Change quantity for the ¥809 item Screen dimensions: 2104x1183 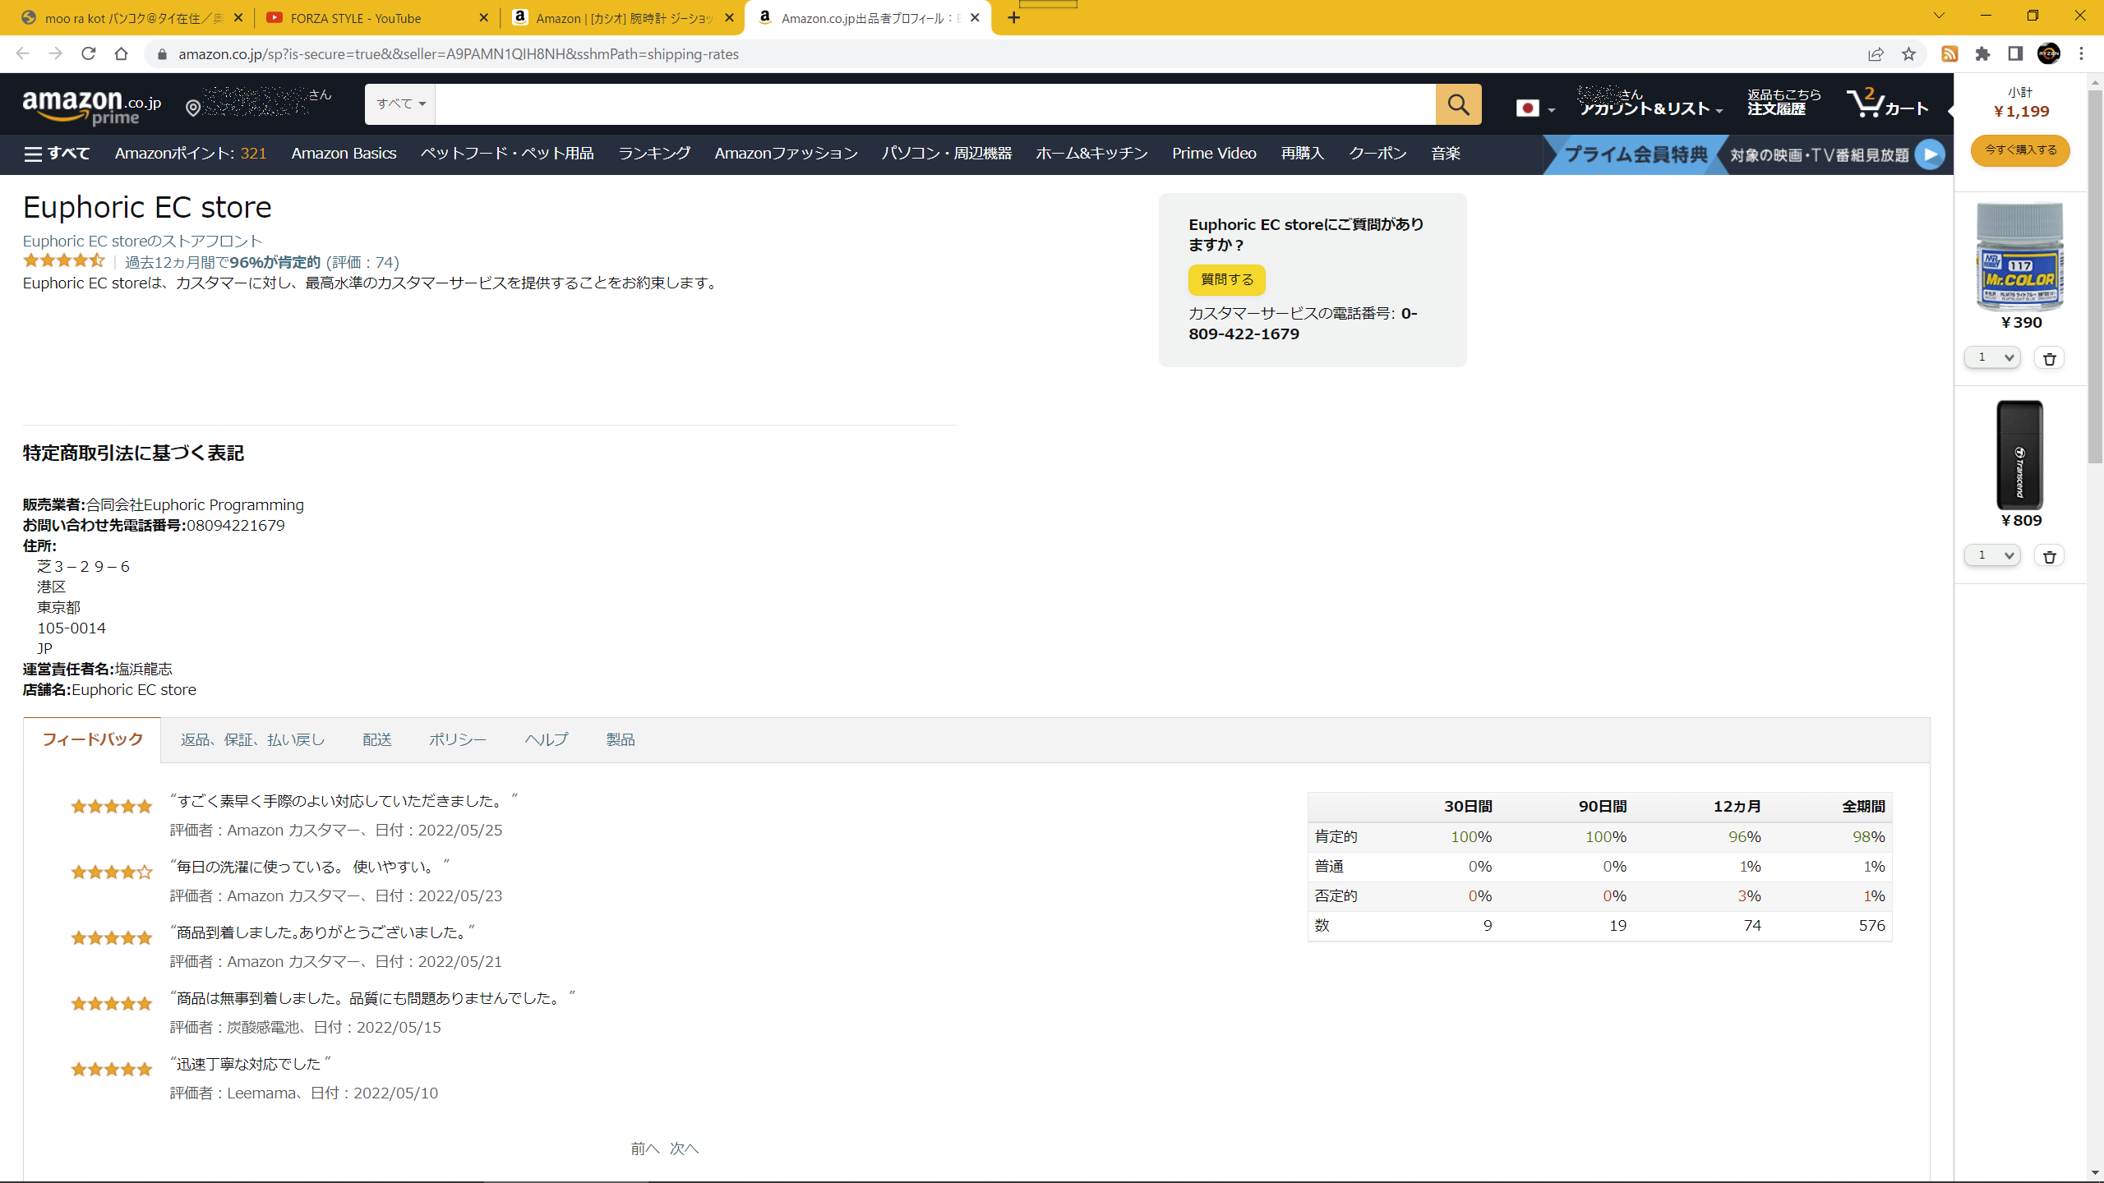(1992, 555)
